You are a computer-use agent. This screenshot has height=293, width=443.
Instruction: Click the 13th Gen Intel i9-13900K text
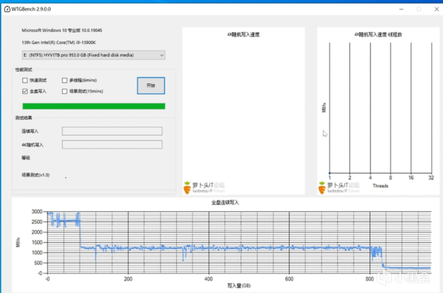tap(59, 43)
